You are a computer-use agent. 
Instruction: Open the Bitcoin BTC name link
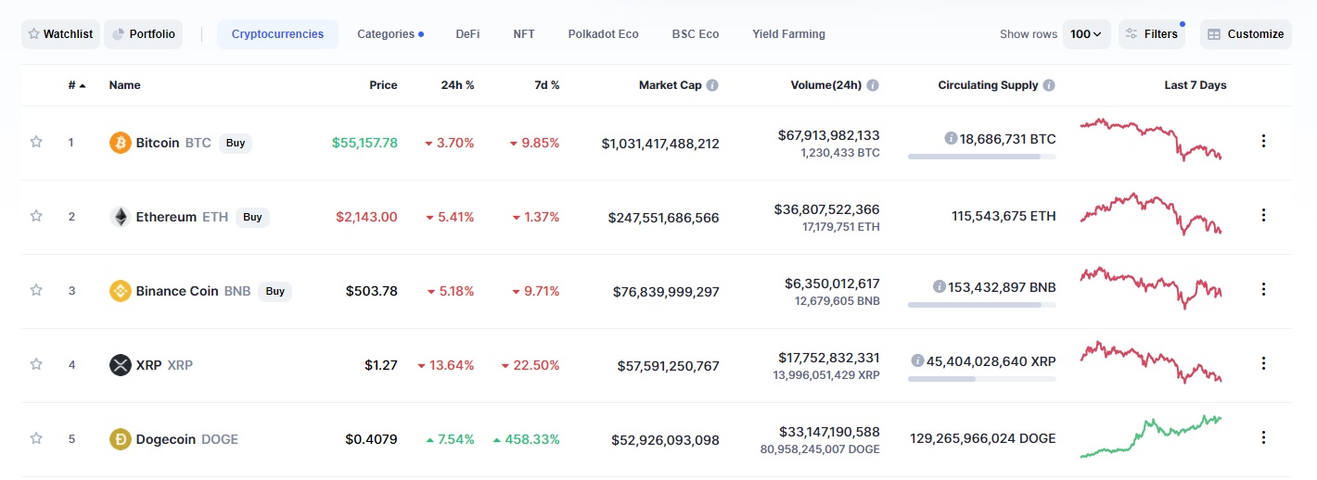173,143
